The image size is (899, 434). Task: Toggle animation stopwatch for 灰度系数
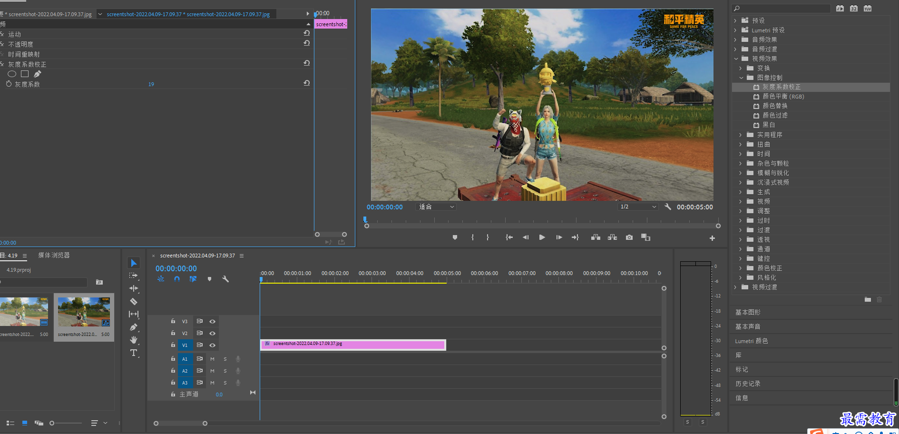coord(9,84)
